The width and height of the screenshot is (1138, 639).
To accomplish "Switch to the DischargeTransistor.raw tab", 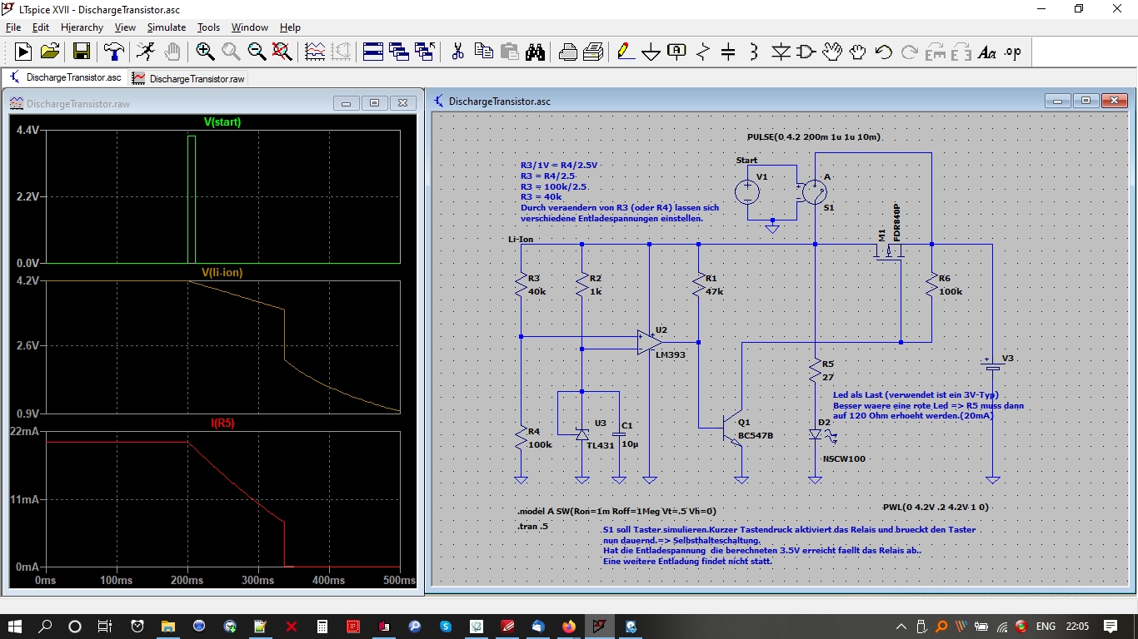I will tap(189, 78).
